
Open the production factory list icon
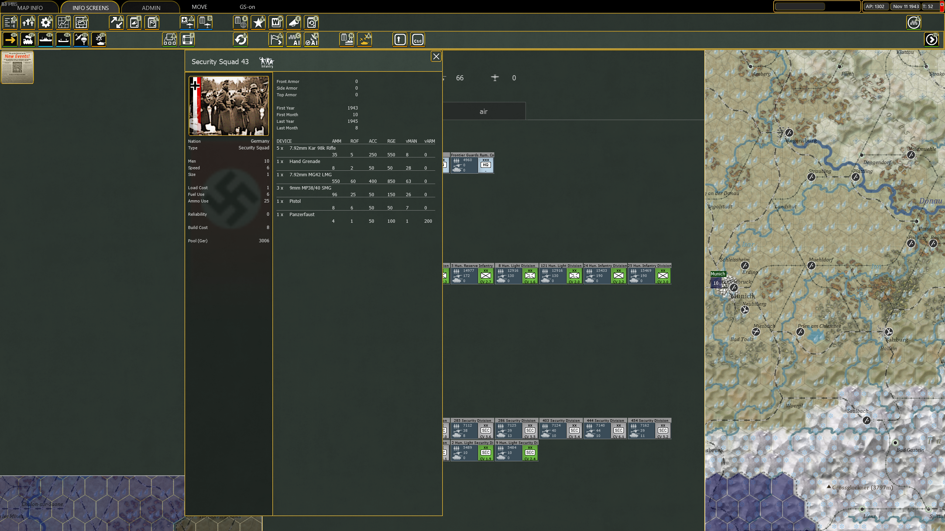coord(347,39)
